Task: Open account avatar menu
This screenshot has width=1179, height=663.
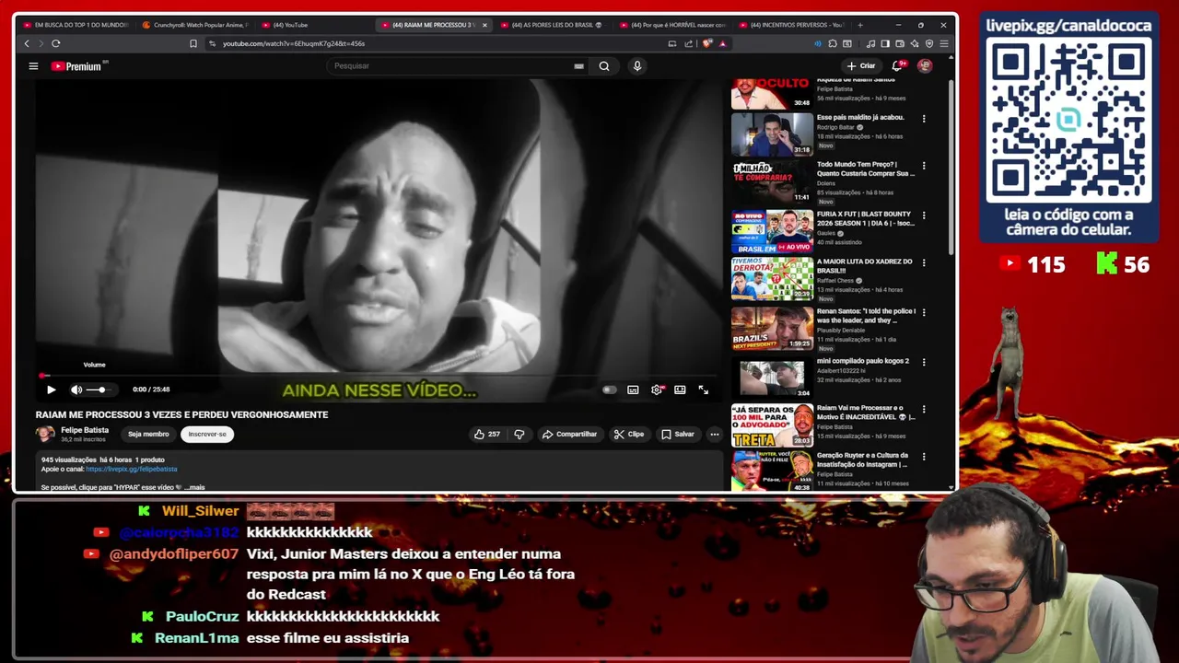Action: 925,66
